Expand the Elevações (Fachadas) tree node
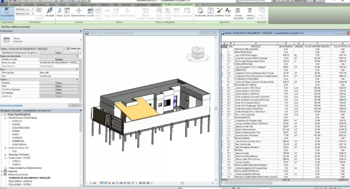350x189 pixels. (5, 155)
